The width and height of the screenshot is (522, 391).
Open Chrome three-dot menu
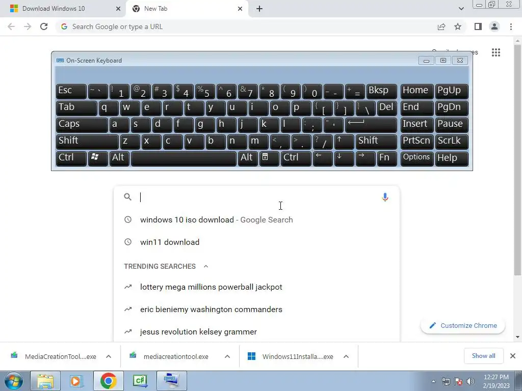pos(511,26)
